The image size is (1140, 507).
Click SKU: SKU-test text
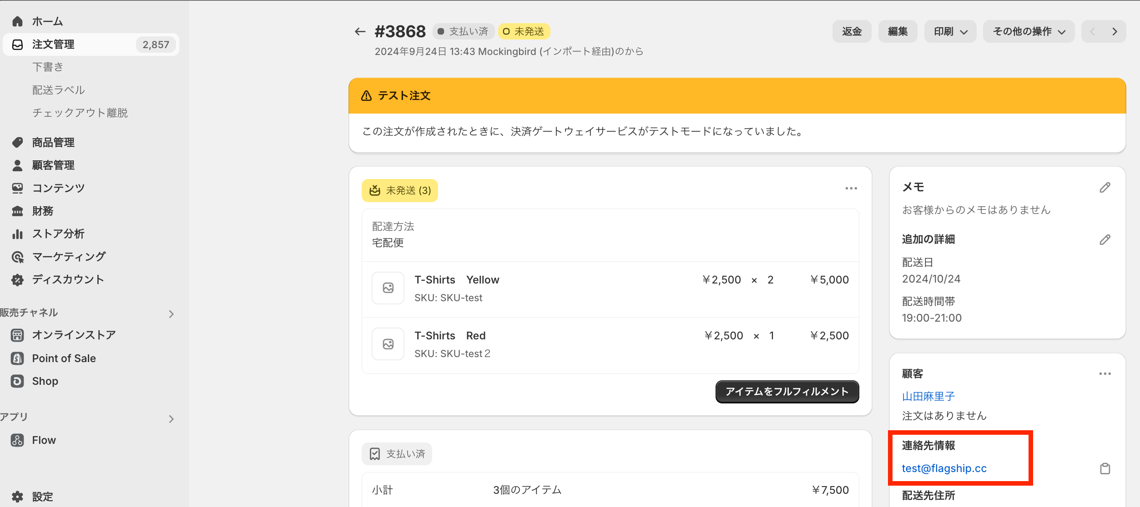[448, 298]
